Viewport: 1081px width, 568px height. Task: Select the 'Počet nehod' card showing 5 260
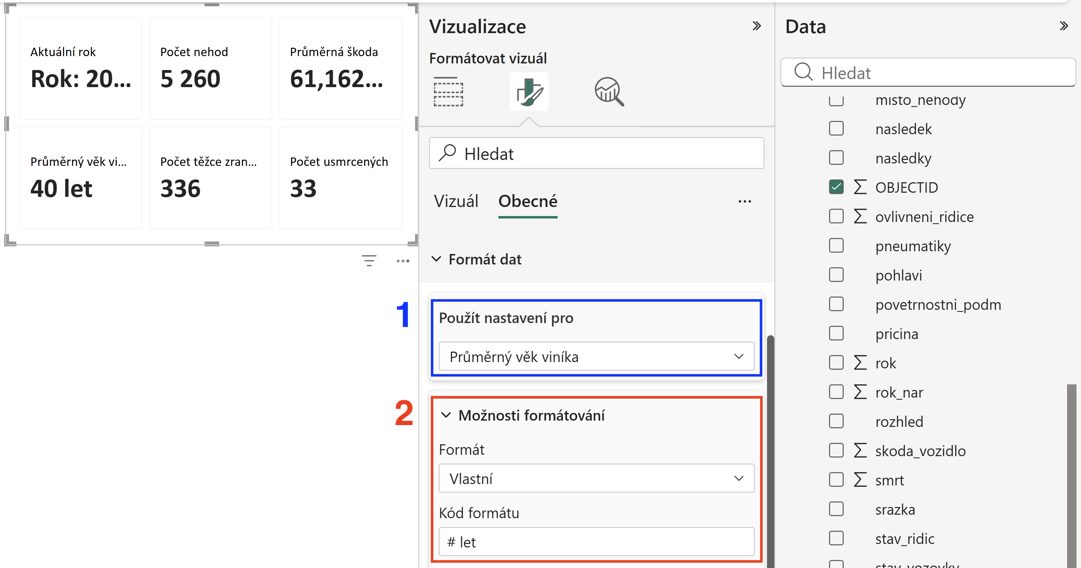[x=211, y=68]
